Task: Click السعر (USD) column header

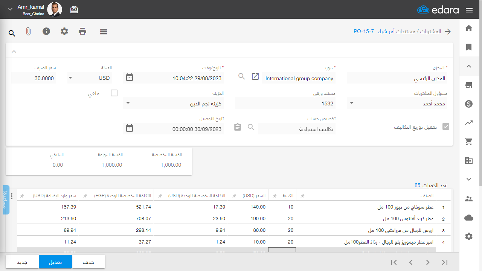Action: tap(254, 196)
